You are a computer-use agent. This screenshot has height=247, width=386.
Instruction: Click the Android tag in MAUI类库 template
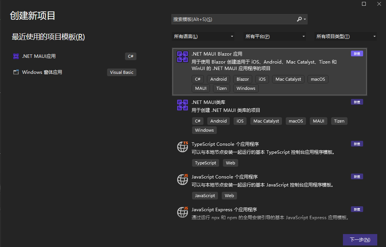tap(218, 121)
